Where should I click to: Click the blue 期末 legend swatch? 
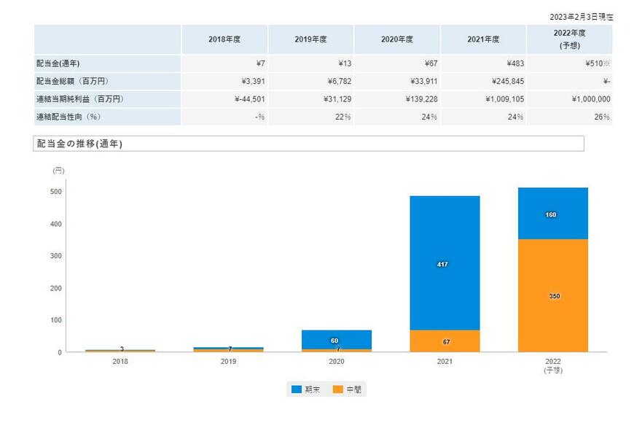[x=297, y=390]
